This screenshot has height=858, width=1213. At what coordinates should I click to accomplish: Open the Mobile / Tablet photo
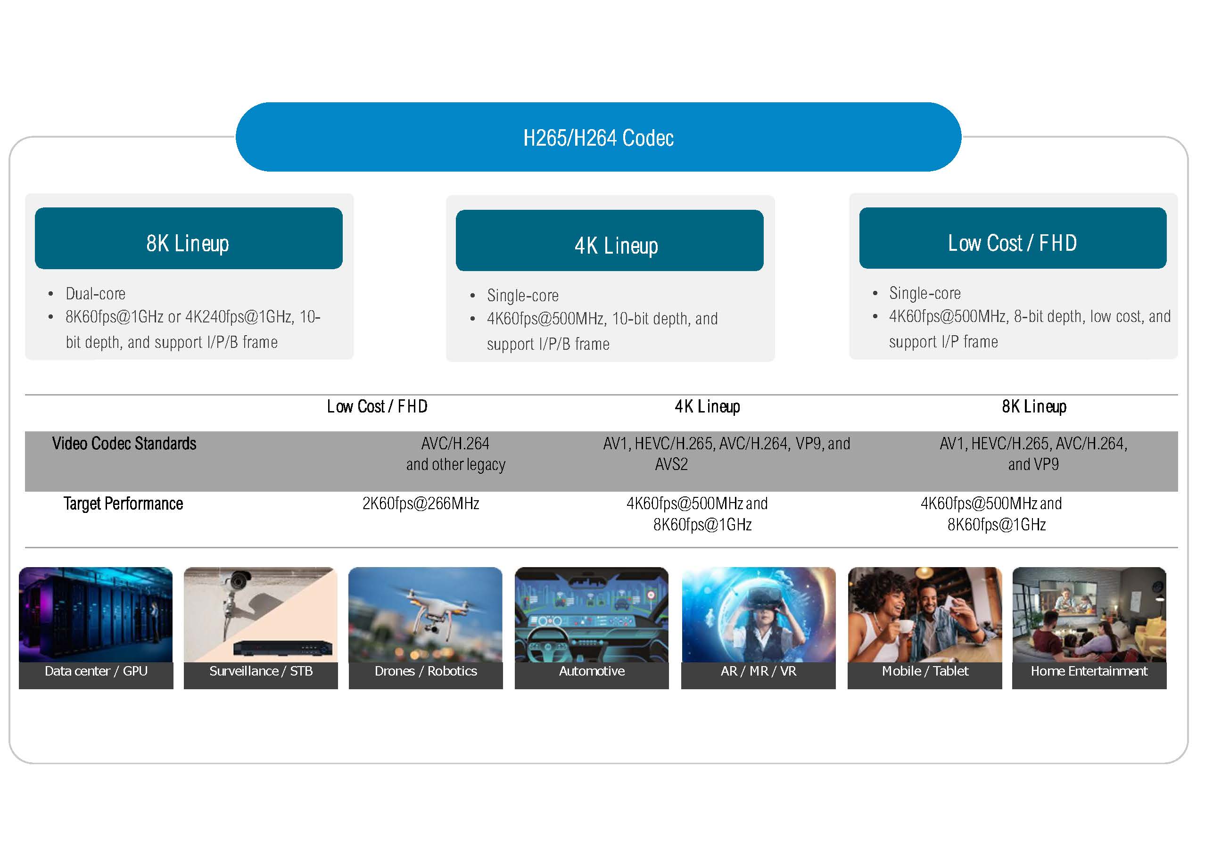pyautogui.click(x=924, y=615)
